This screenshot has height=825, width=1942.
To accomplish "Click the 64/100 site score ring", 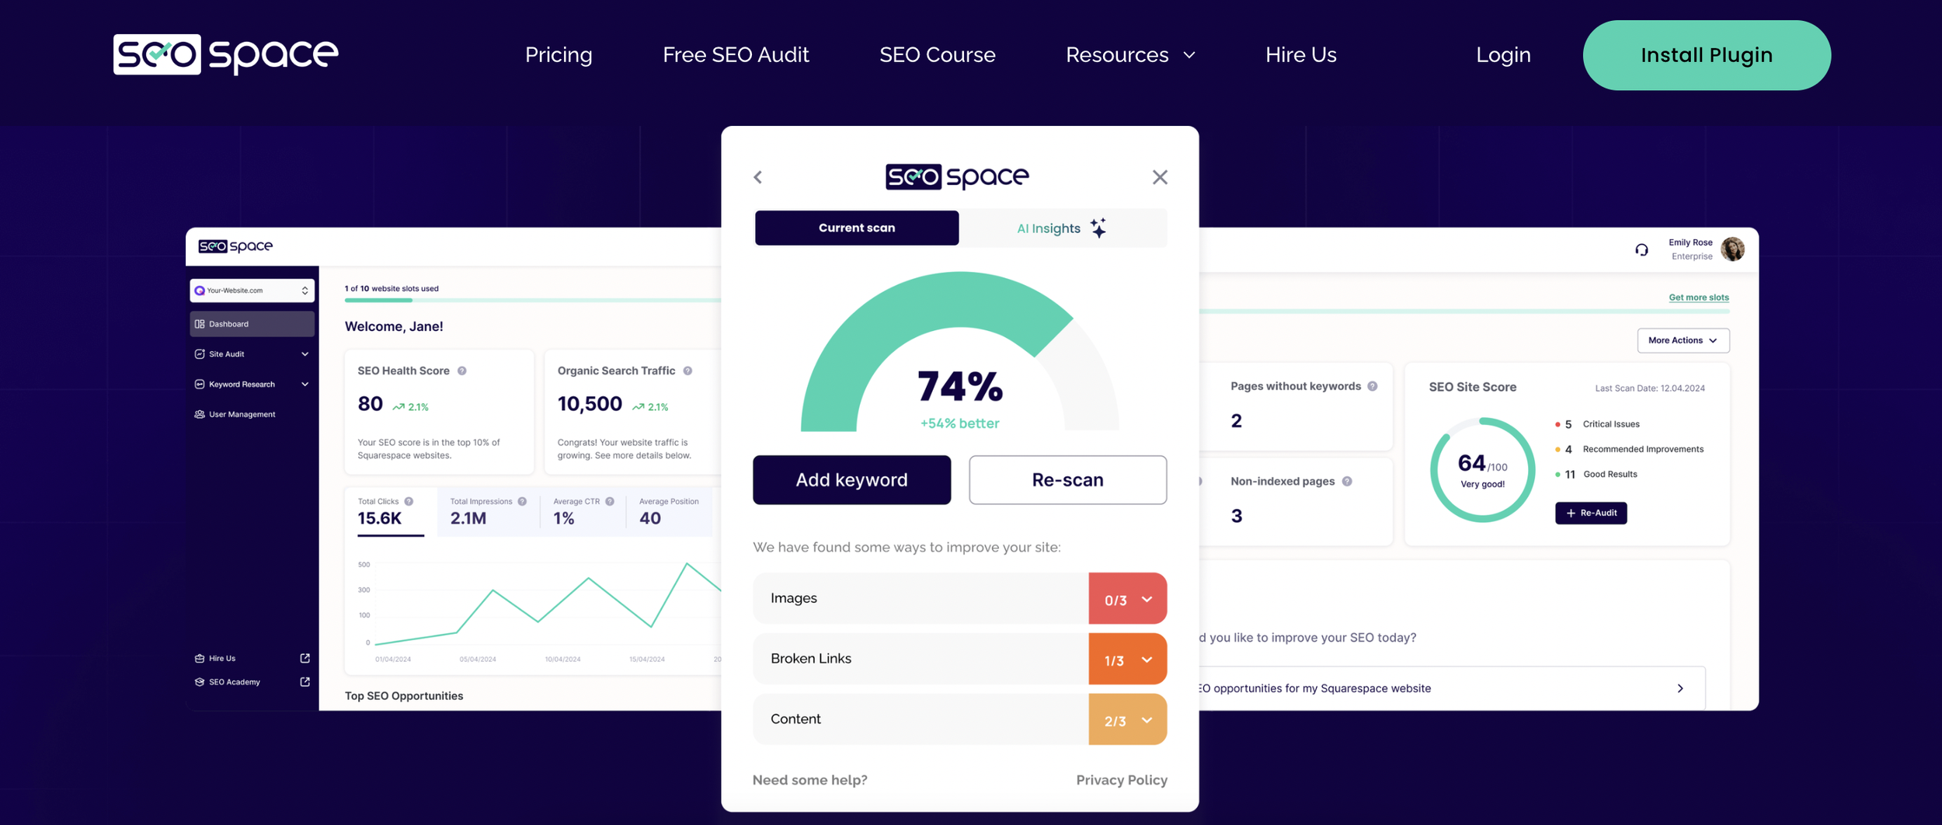I will [1482, 470].
